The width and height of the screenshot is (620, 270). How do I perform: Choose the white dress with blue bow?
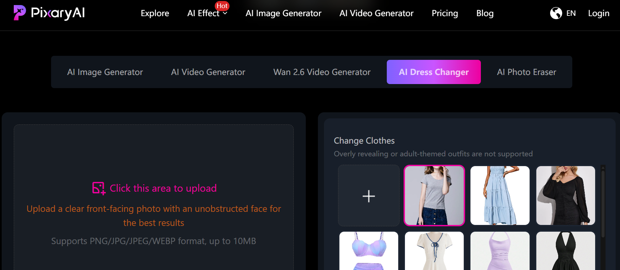point(434,251)
